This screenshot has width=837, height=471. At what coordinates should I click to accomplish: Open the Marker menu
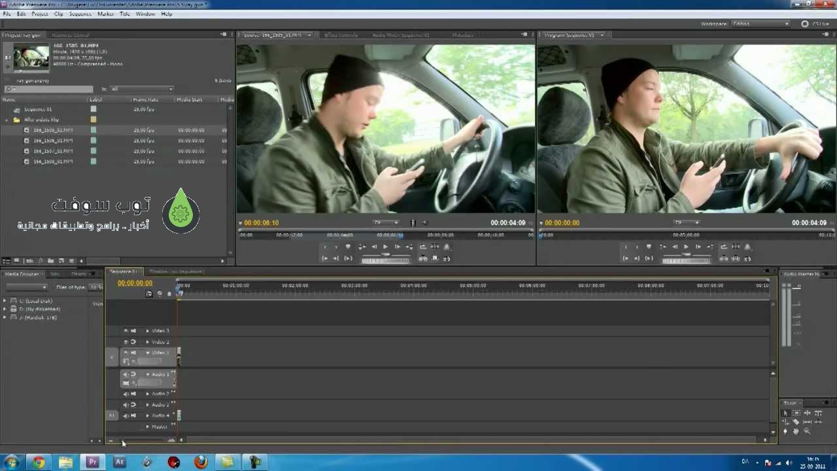pos(105,14)
